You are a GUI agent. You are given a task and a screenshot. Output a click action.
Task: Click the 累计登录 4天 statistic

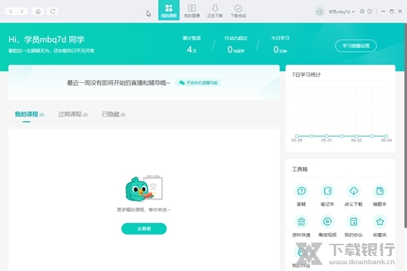pos(191,45)
